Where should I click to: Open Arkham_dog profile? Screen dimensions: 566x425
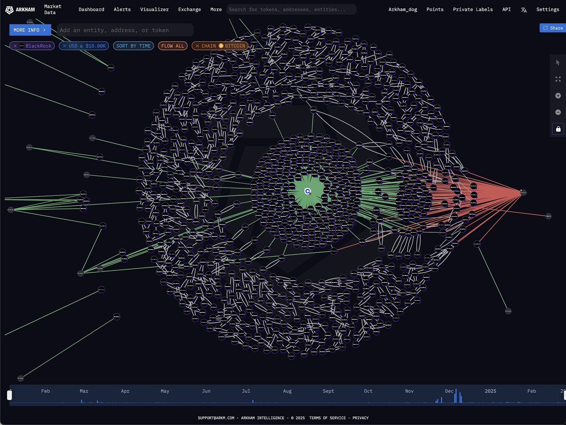(403, 10)
